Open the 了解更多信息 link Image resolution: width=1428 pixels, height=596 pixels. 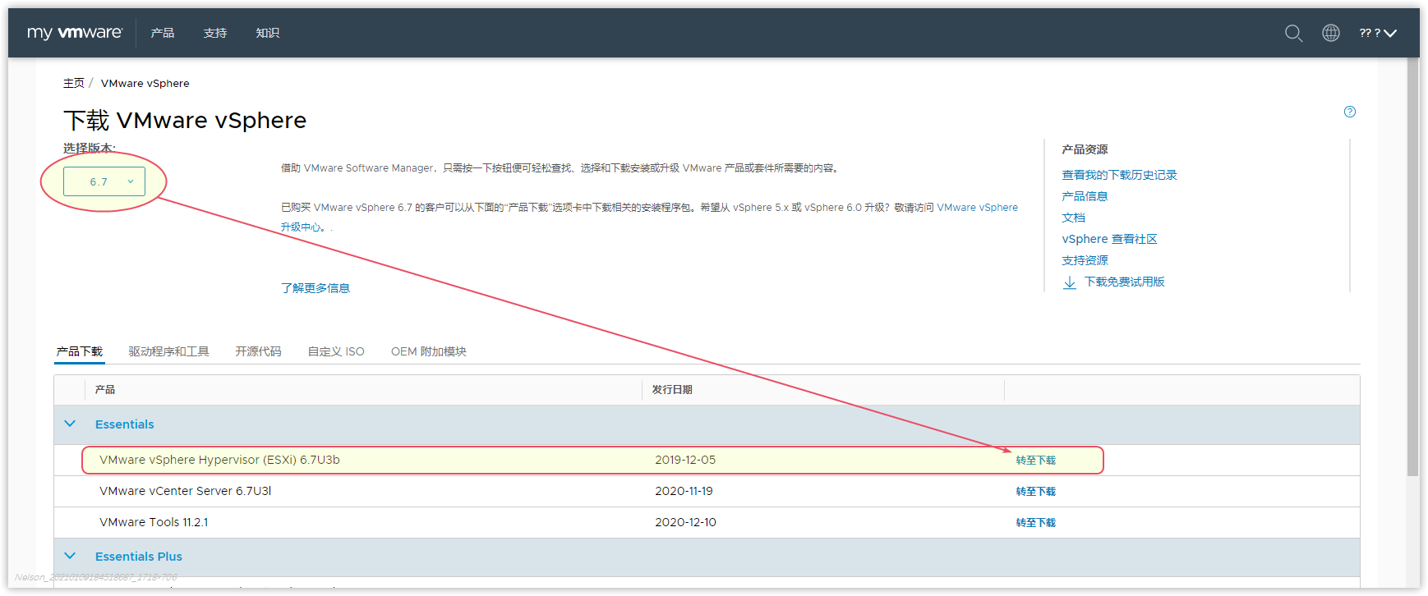316,288
